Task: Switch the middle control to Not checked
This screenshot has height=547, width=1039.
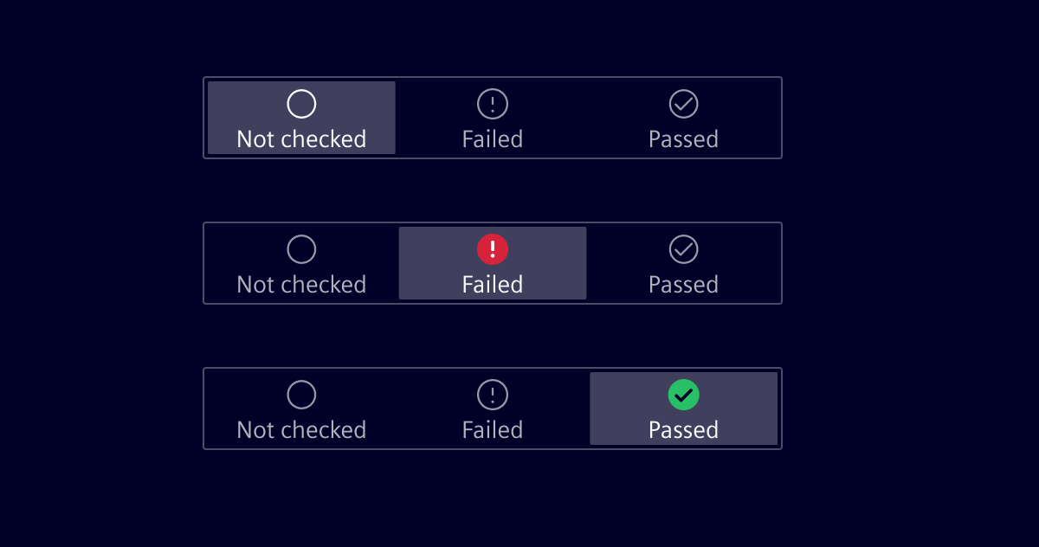Action: coord(300,263)
